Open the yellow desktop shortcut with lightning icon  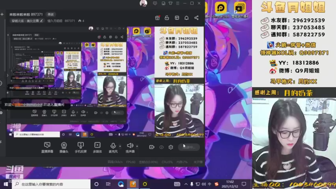click(x=239, y=9)
